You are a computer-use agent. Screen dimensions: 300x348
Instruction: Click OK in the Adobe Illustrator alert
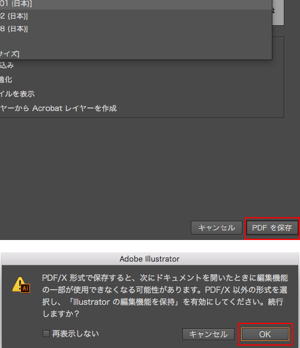pos(265,334)
